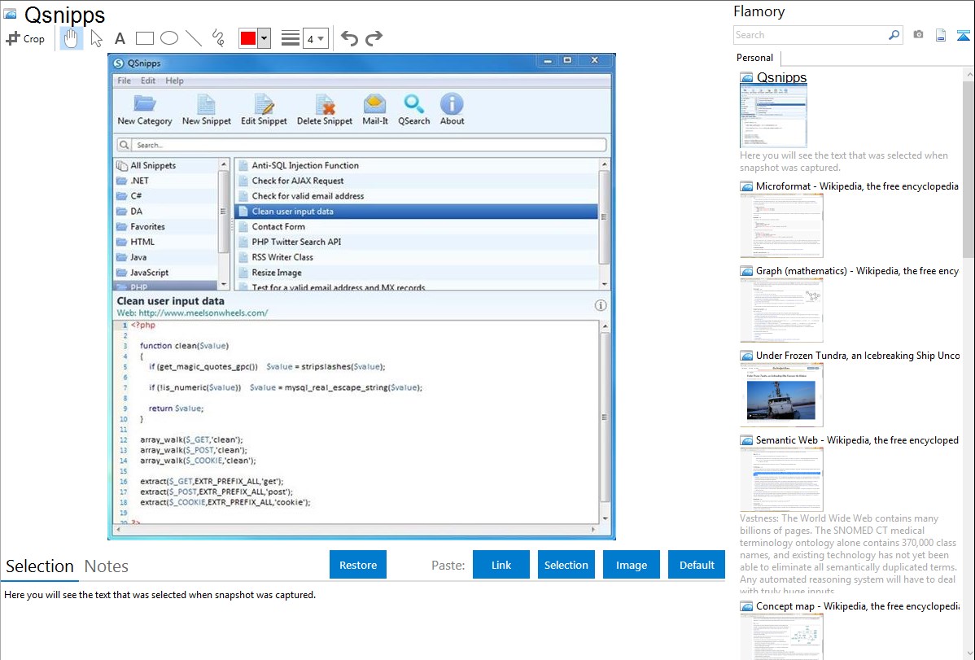Image resolution: width=975 pixels, height=660 pixels.
Task: Click the Flamory search magnifier icon
Action: (894, 35)
